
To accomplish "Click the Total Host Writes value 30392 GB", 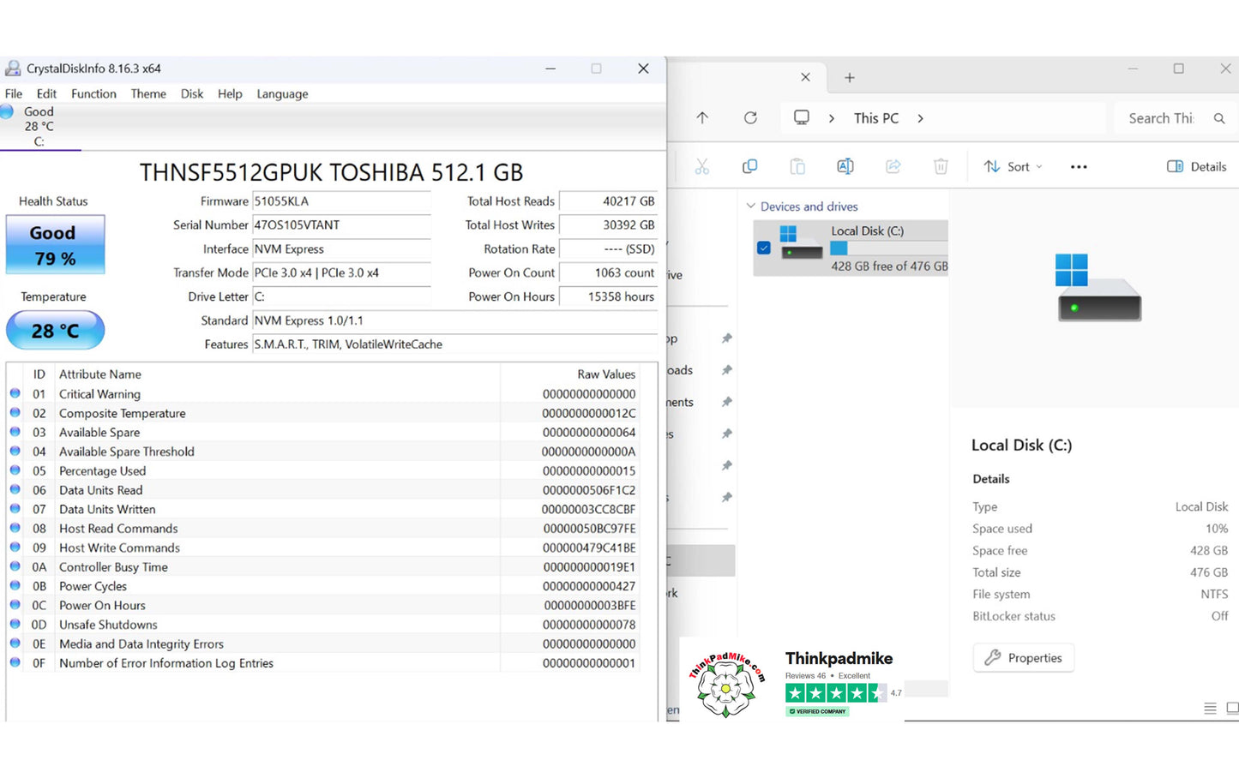I will point(608,225).
